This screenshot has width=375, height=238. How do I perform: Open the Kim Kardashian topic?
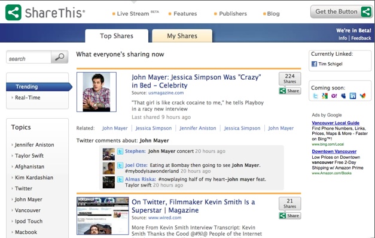pos(34,177)
